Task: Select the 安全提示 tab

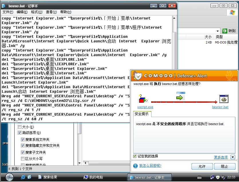Action: [142, 114]
